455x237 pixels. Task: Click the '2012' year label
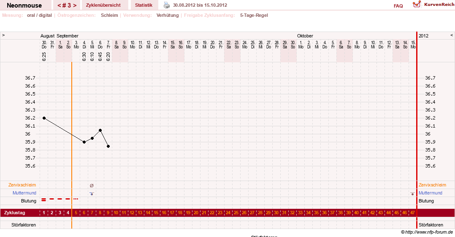(x=423, y=36)
